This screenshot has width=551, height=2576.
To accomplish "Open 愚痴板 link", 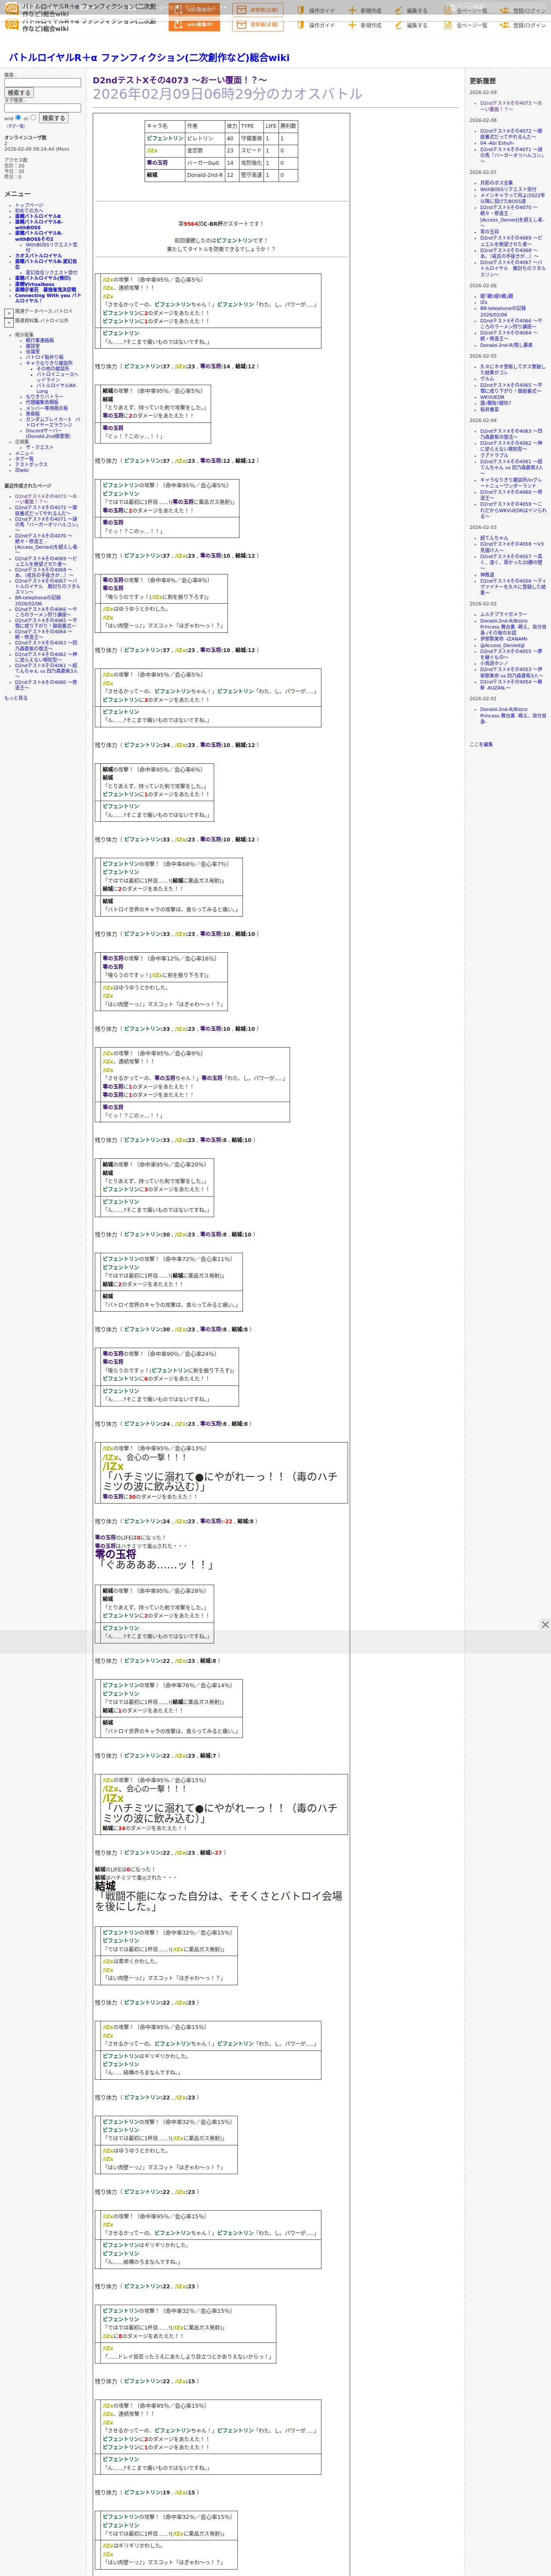I will click(33, 413).
